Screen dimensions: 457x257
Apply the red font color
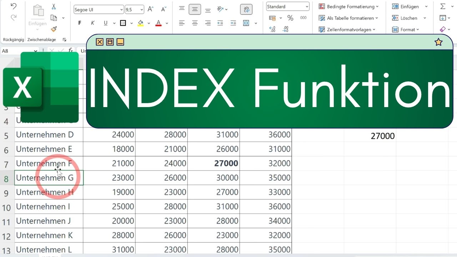pos(159,23)
